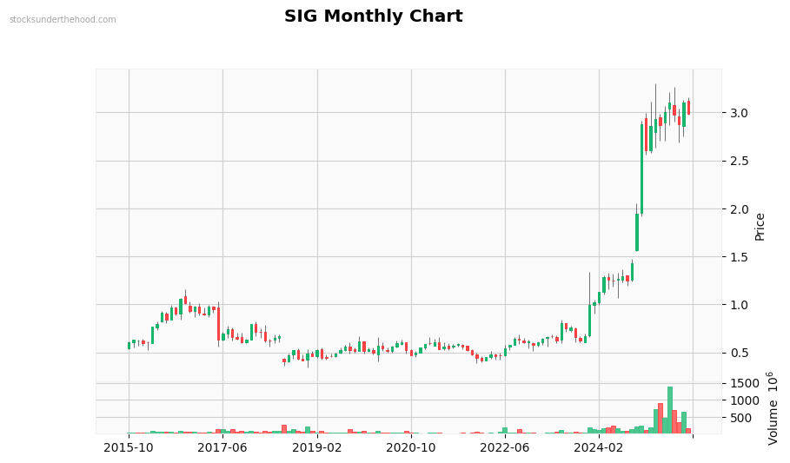Click the 500 volume axis label

tap(741, 418)
